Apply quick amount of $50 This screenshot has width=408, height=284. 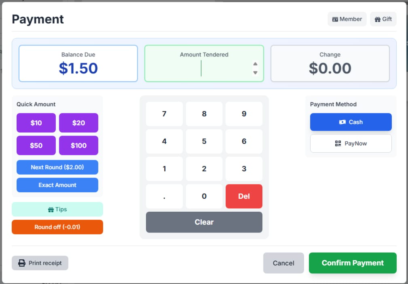[x=36, y=145]
